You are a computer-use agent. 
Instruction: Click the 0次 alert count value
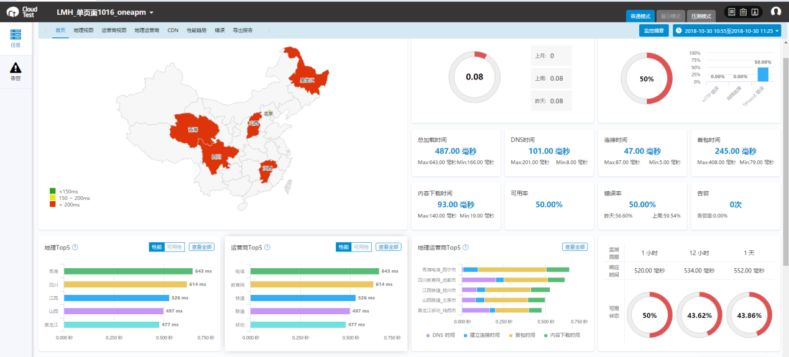pyautogui.click(x=736, y=204)
